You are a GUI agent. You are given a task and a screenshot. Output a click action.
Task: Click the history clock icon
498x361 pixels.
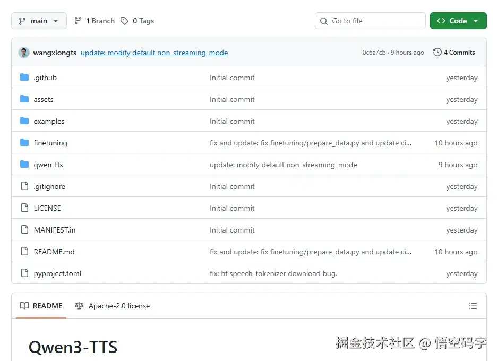coord(437,52)
